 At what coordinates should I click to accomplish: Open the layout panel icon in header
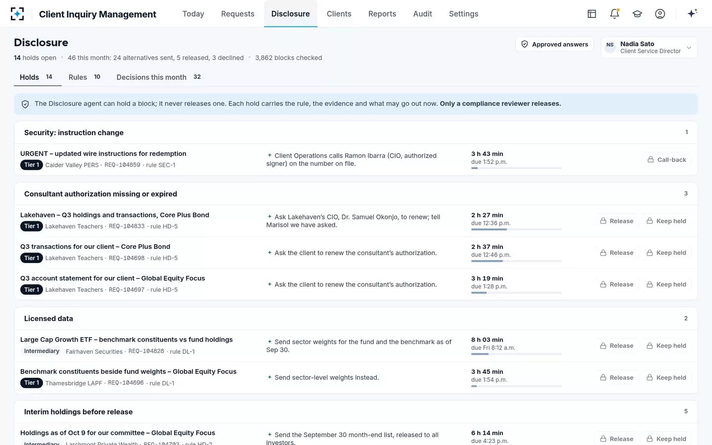[592, 14]
